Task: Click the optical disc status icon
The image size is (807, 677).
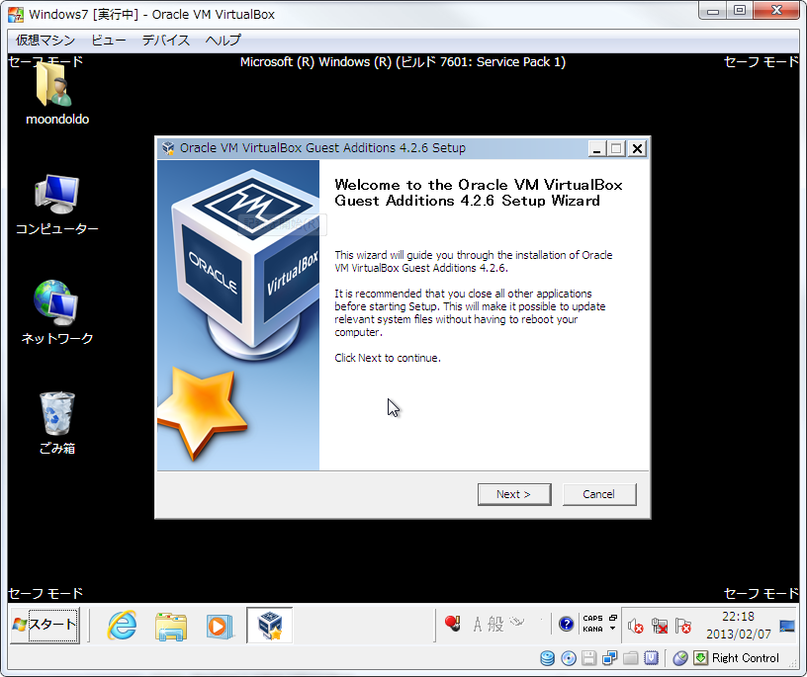Action: (x=569, y=658)
